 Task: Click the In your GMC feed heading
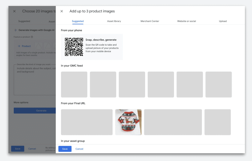[x=72, y=66]
